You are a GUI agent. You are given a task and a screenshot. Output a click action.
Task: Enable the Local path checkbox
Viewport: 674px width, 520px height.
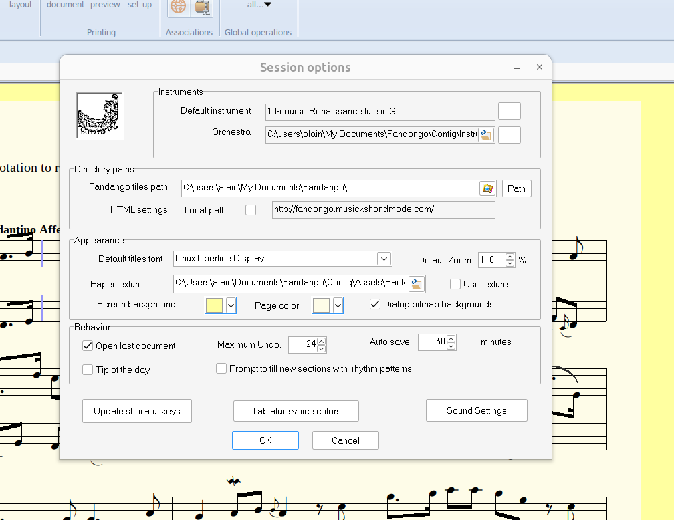click(x=251, y=210)
